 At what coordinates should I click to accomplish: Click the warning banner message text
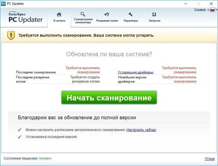coord(86,35)
